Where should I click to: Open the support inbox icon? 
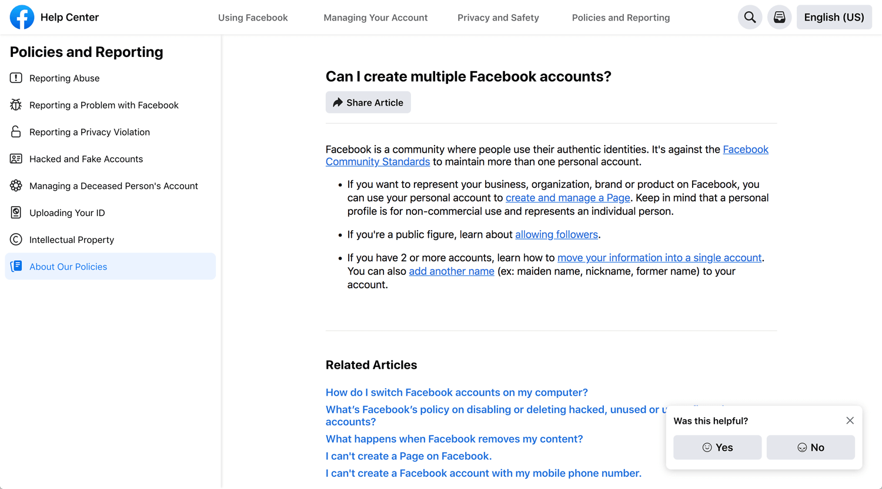[x=779, y=17]
